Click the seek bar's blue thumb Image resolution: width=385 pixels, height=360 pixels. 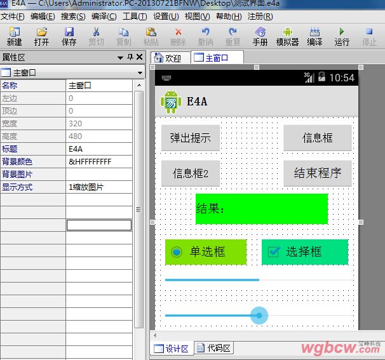(259, 316)
